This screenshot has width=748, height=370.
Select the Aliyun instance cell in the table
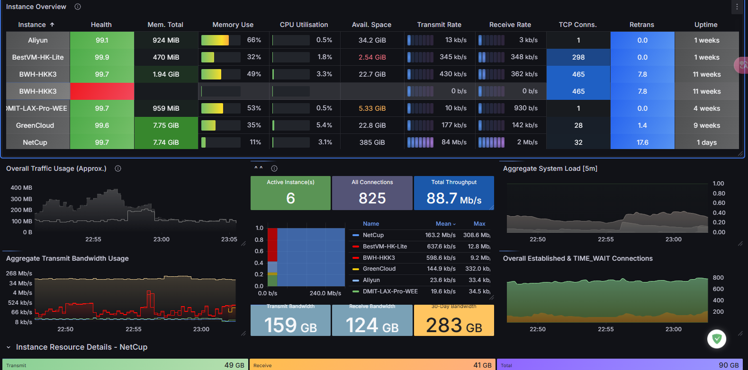point(38,40)
